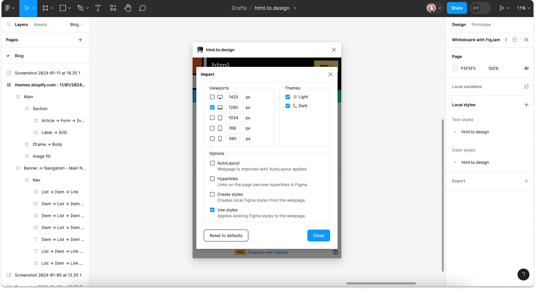This screenshot has width=535, height=289.
Task: Open the Request new feature link
Action: 268,252
